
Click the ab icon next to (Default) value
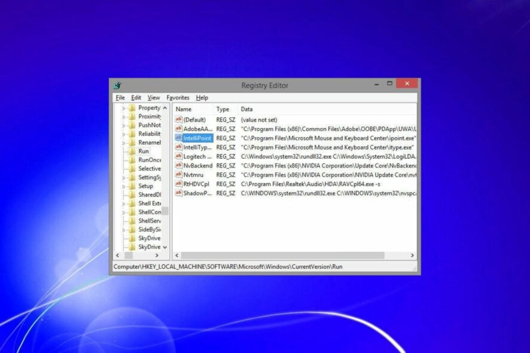point(178,120)
